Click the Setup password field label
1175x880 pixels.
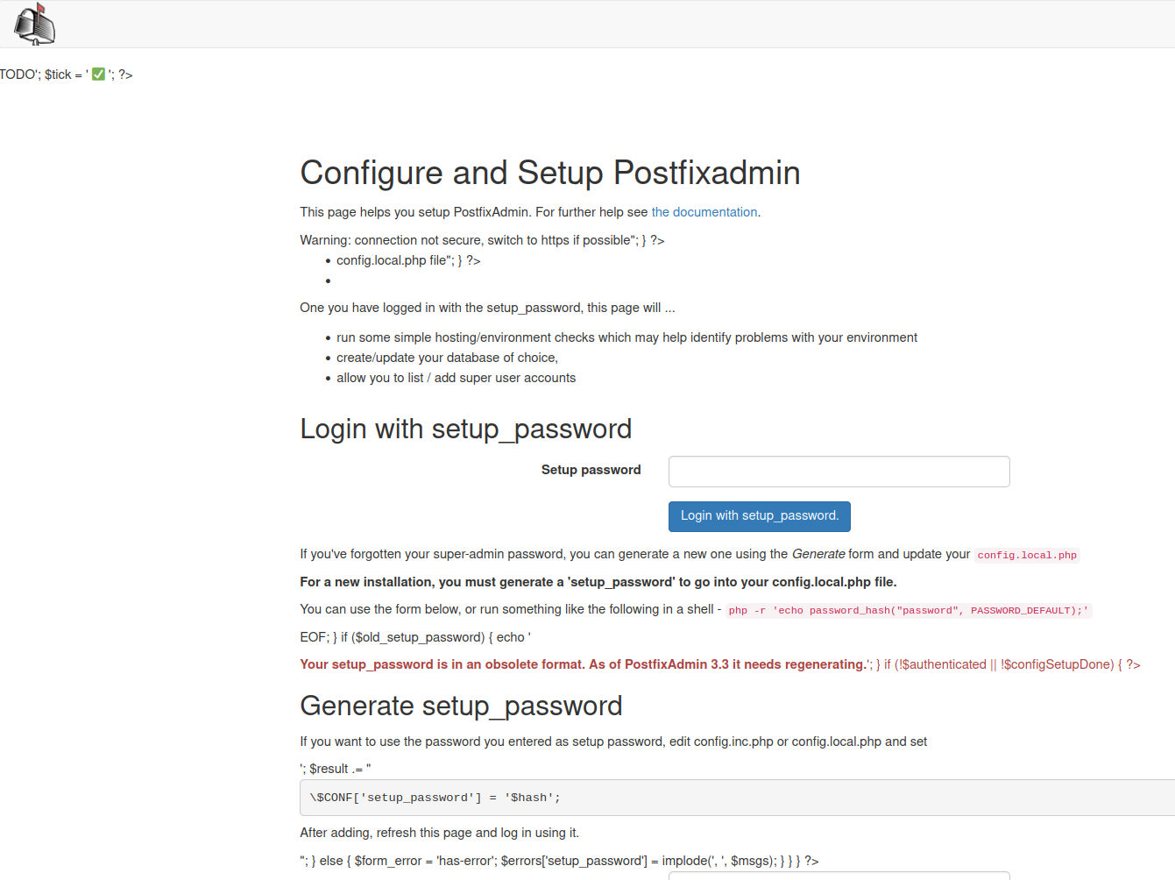(x=591, y=470)
